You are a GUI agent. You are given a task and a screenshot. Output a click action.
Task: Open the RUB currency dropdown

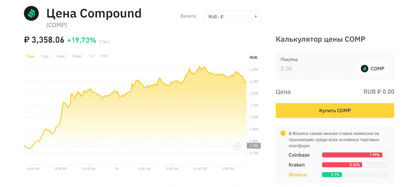[x=232, y=16]
